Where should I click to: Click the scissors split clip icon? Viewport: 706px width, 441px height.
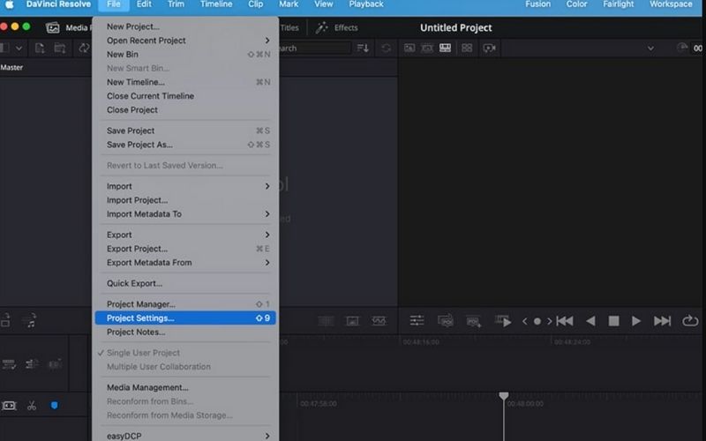click(x=32, y=406)
